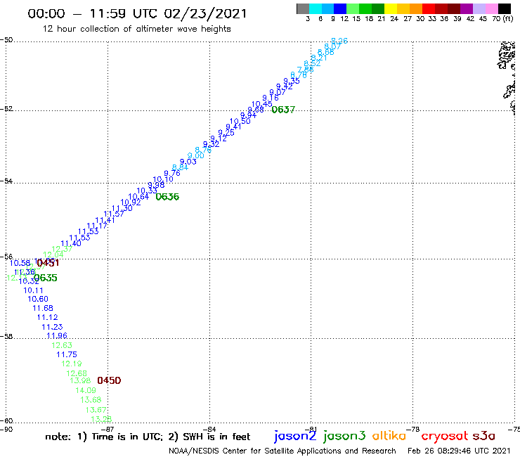Select the jason3 satellite legend label
The height and width of the screenshot is (457, 520).
coord(344,436)
